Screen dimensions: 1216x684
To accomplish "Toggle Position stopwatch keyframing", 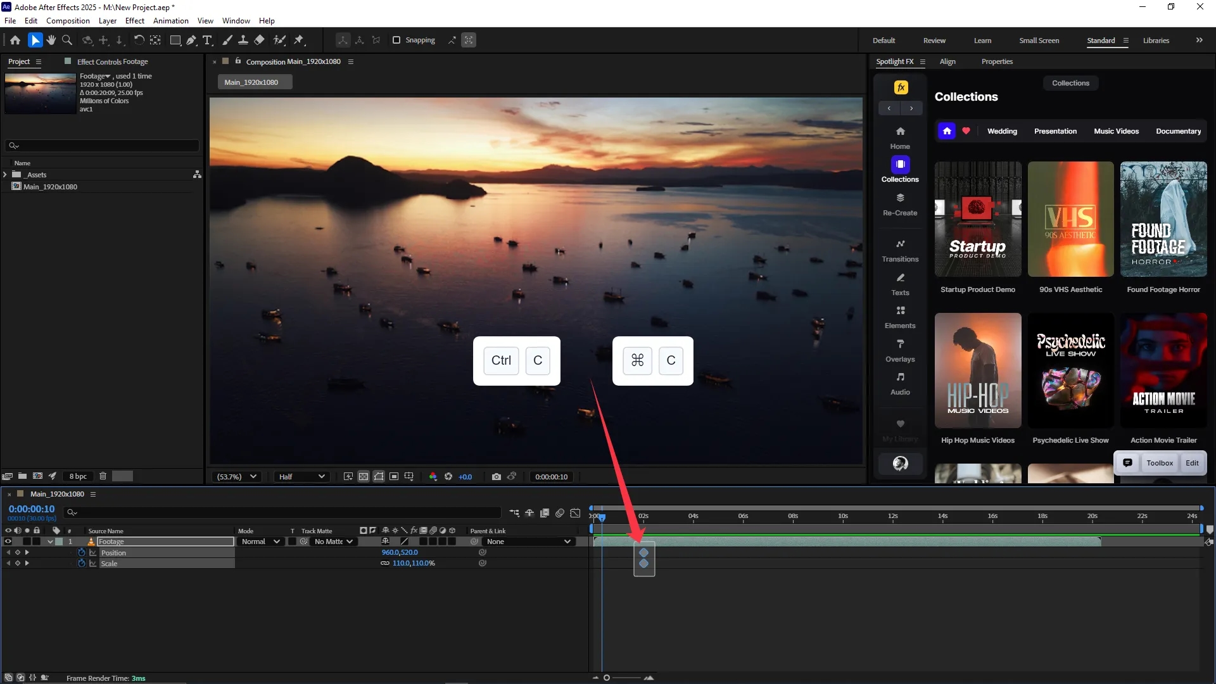I will [x=81, y=552].
